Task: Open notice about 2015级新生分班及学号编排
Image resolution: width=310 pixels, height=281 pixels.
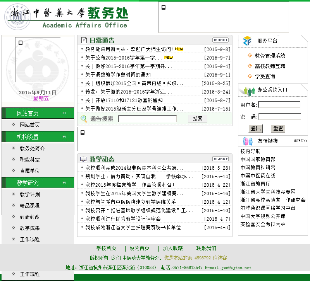Action: click(x=134, y=109)
